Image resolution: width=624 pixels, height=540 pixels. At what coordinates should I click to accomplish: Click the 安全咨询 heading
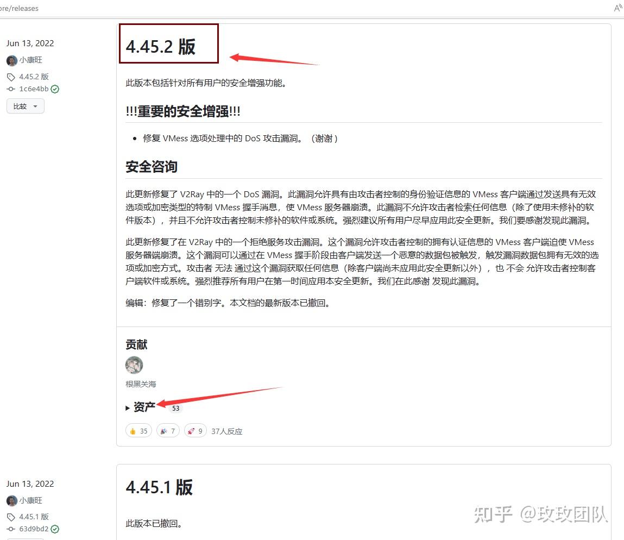click(x=152, y=167)
